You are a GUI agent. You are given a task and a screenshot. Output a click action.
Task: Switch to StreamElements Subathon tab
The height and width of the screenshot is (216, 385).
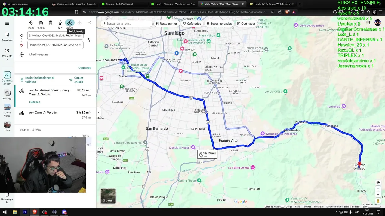pyautogui.click(x=74, y=4)
